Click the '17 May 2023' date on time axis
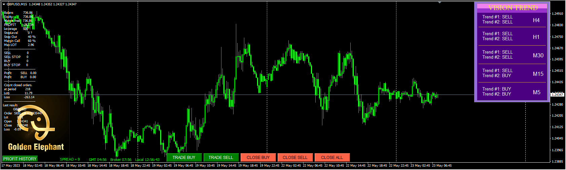 [11, 166]
